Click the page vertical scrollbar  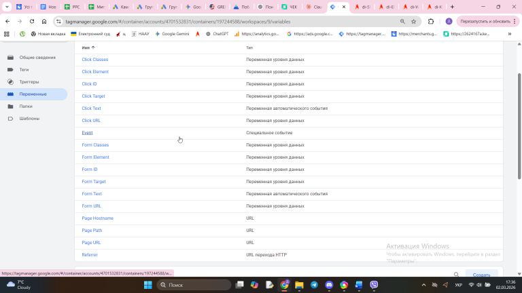click(519, 126)
